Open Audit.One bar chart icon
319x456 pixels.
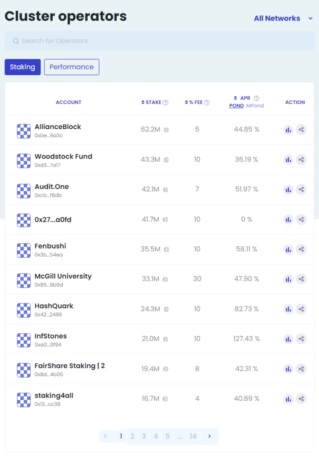[288, 190]
